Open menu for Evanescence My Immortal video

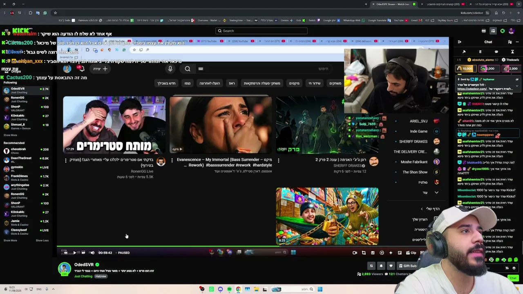point(172,160)
